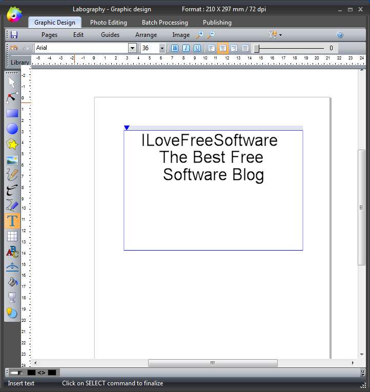Select the blue pen line tool
The width and height of the screenshot is (370, 392).
click(12, 205)
